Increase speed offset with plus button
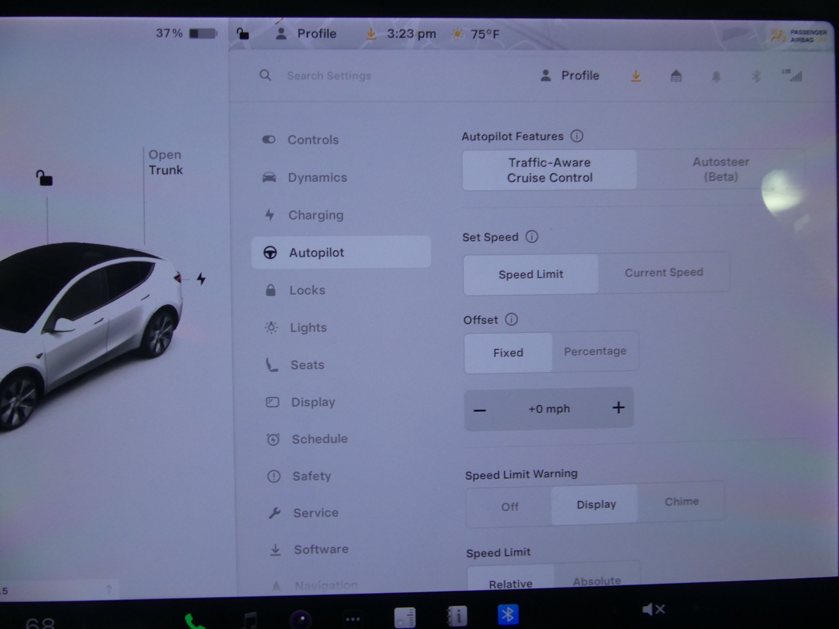The height and width of the screenshot is (629, 839). (618, 408)
